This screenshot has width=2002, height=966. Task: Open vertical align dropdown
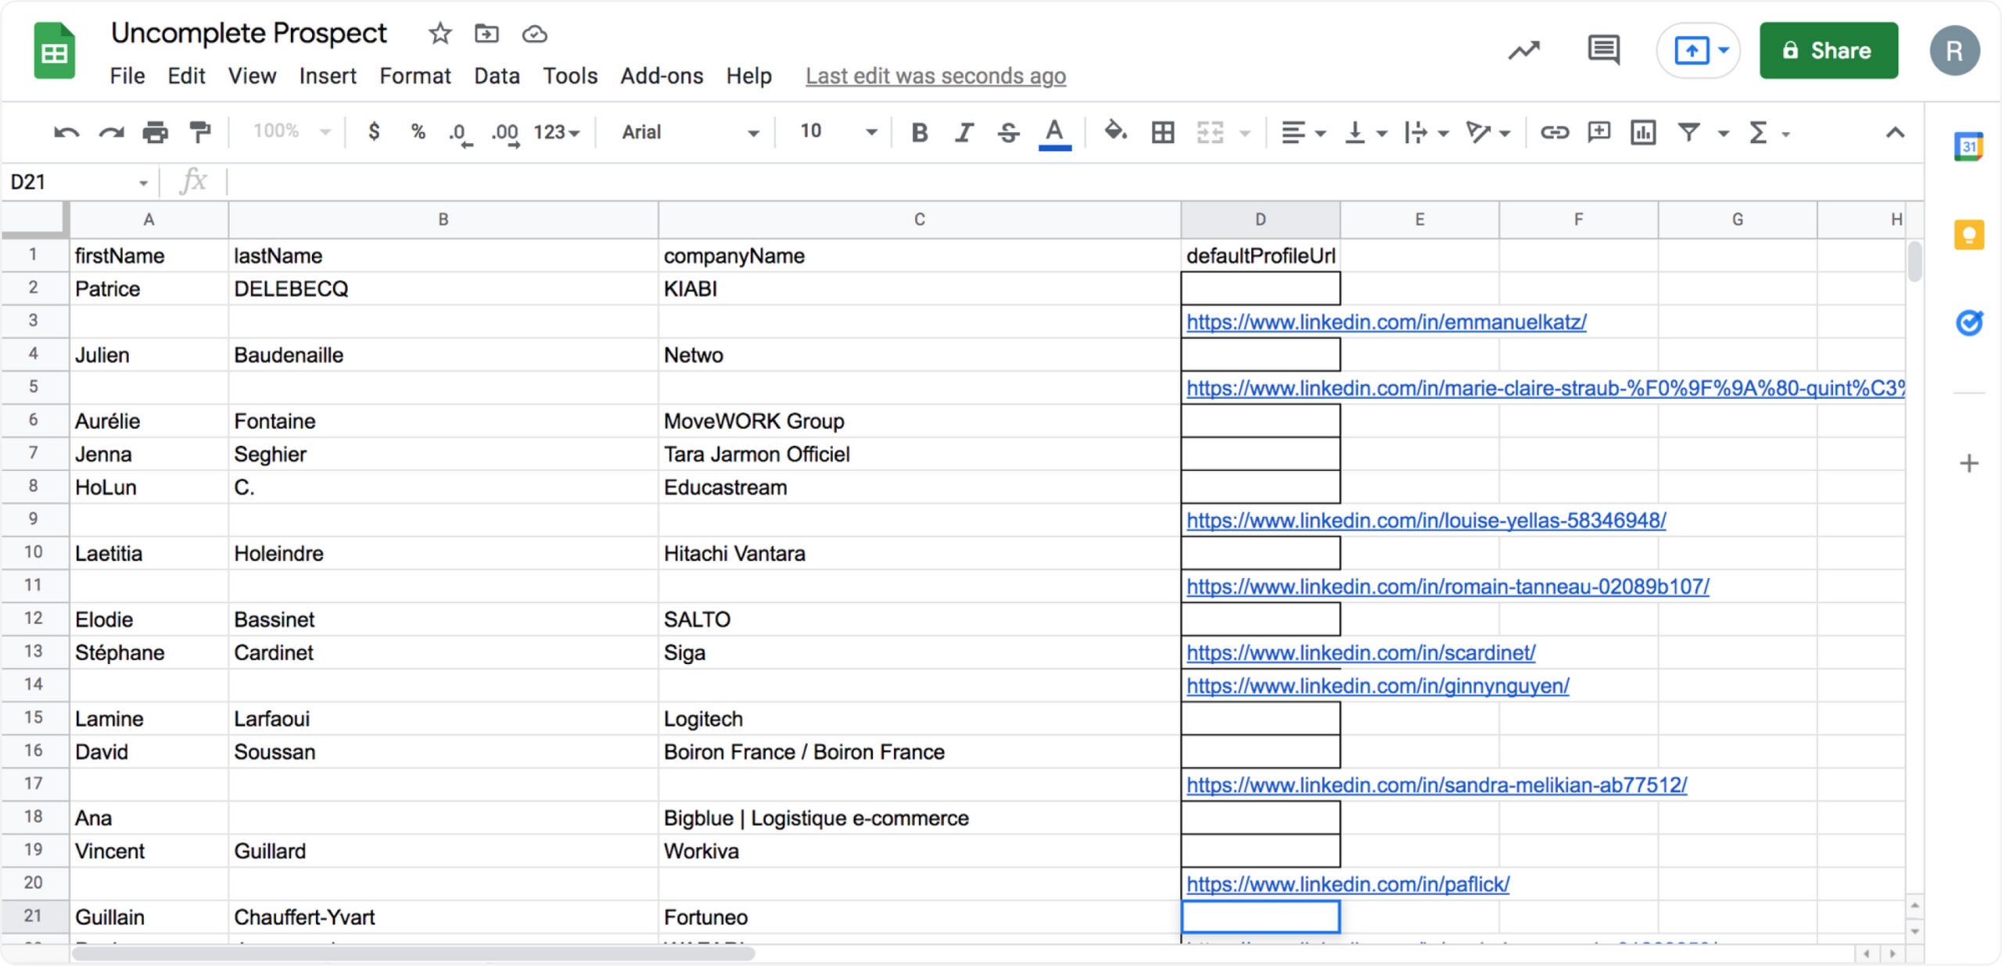click(1365, 133)
